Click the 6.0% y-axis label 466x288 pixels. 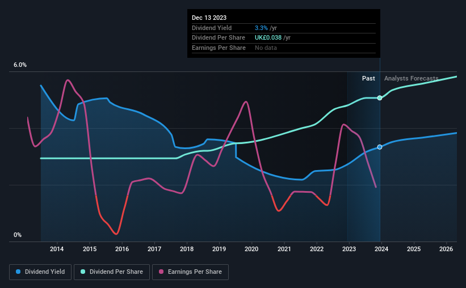(x=20, y=65)
